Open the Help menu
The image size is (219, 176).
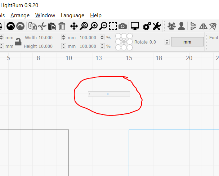click(x=96, y=15)
